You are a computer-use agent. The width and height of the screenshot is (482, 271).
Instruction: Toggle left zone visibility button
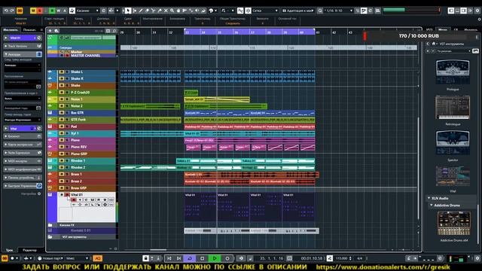pyautogui.click(x=451, y=11)
